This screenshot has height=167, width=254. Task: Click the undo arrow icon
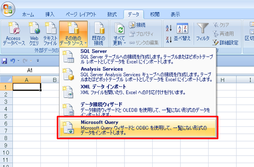pos(13,61)
